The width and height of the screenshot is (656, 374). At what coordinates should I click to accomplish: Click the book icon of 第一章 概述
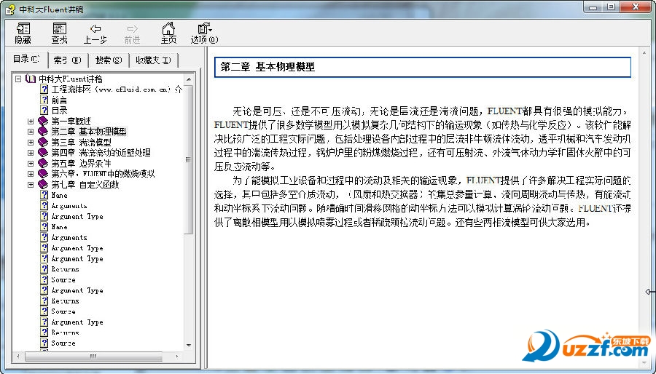coord(43,121)
